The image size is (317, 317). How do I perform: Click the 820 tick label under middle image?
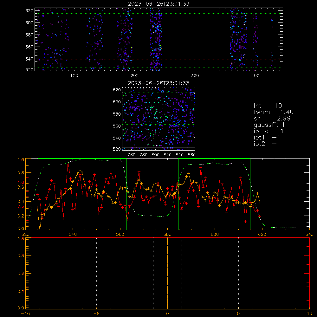click(167, 155)
